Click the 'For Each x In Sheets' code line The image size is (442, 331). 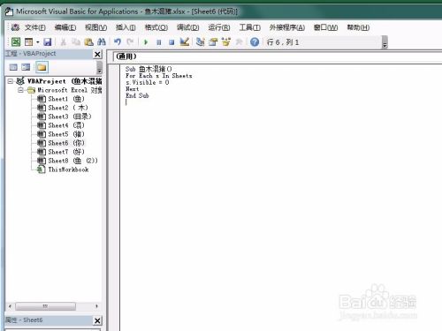159,76
